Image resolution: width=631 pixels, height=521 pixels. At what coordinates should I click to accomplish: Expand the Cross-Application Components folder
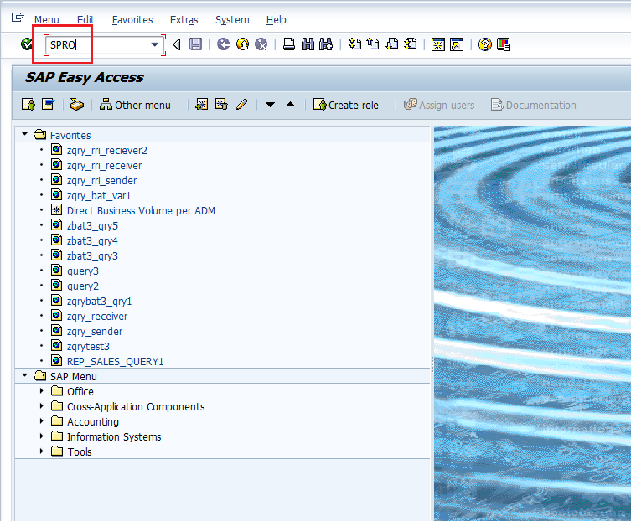(41, 406)
